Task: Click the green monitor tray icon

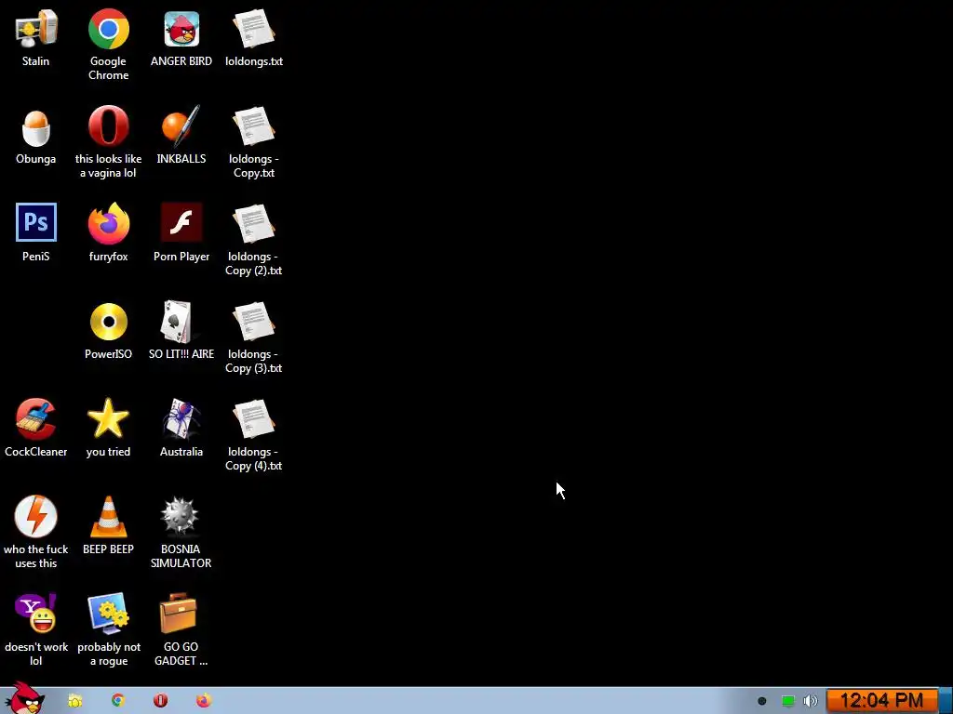Action: pos(787,701)
